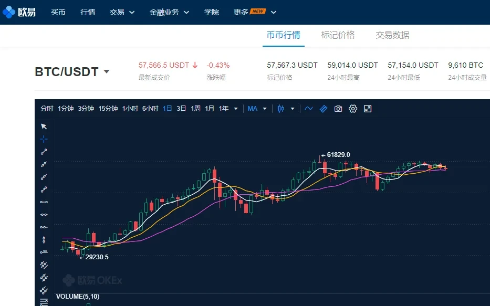Take a chart snapshot with camera icon
The image size is (490, 306).
tap(338, 109)
